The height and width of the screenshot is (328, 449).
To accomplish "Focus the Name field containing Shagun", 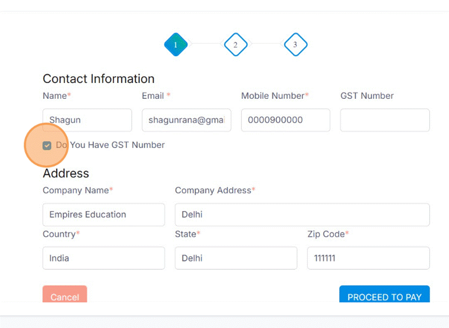I will click(87, 120).
